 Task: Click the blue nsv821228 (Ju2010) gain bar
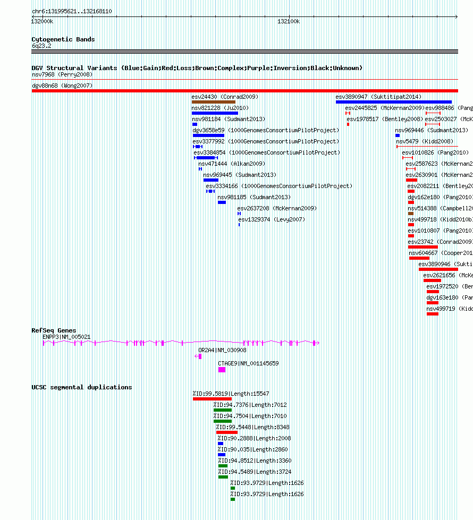pos(215,113)
